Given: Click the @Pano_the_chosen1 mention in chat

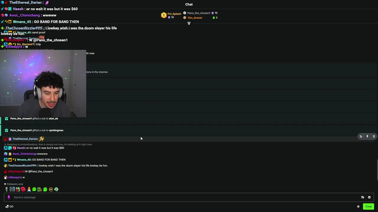Looking at the screenshot, I should [x=40, y=171].
